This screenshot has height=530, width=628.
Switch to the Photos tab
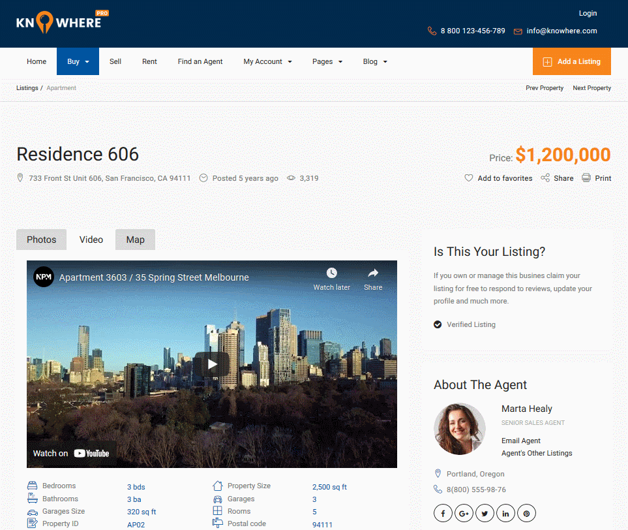coord(41,240)
